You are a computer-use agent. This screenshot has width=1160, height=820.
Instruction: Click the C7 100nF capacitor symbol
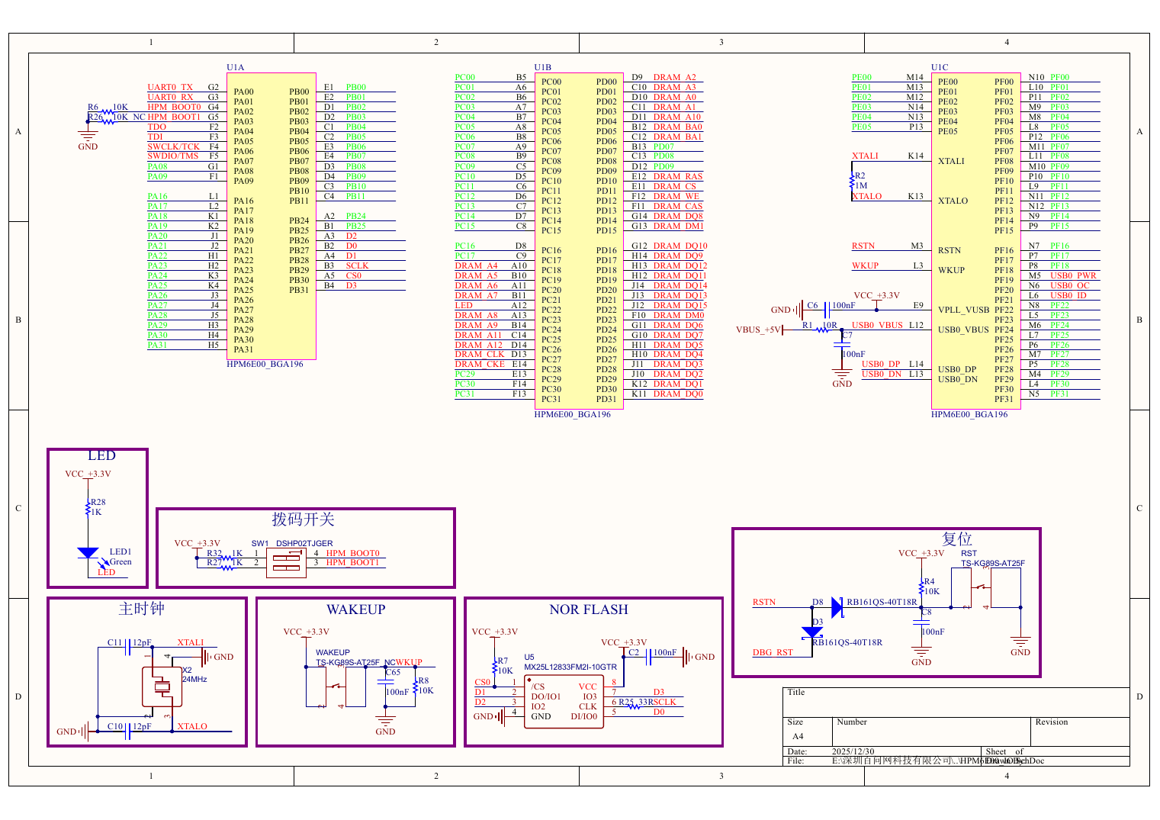[842, 346]
